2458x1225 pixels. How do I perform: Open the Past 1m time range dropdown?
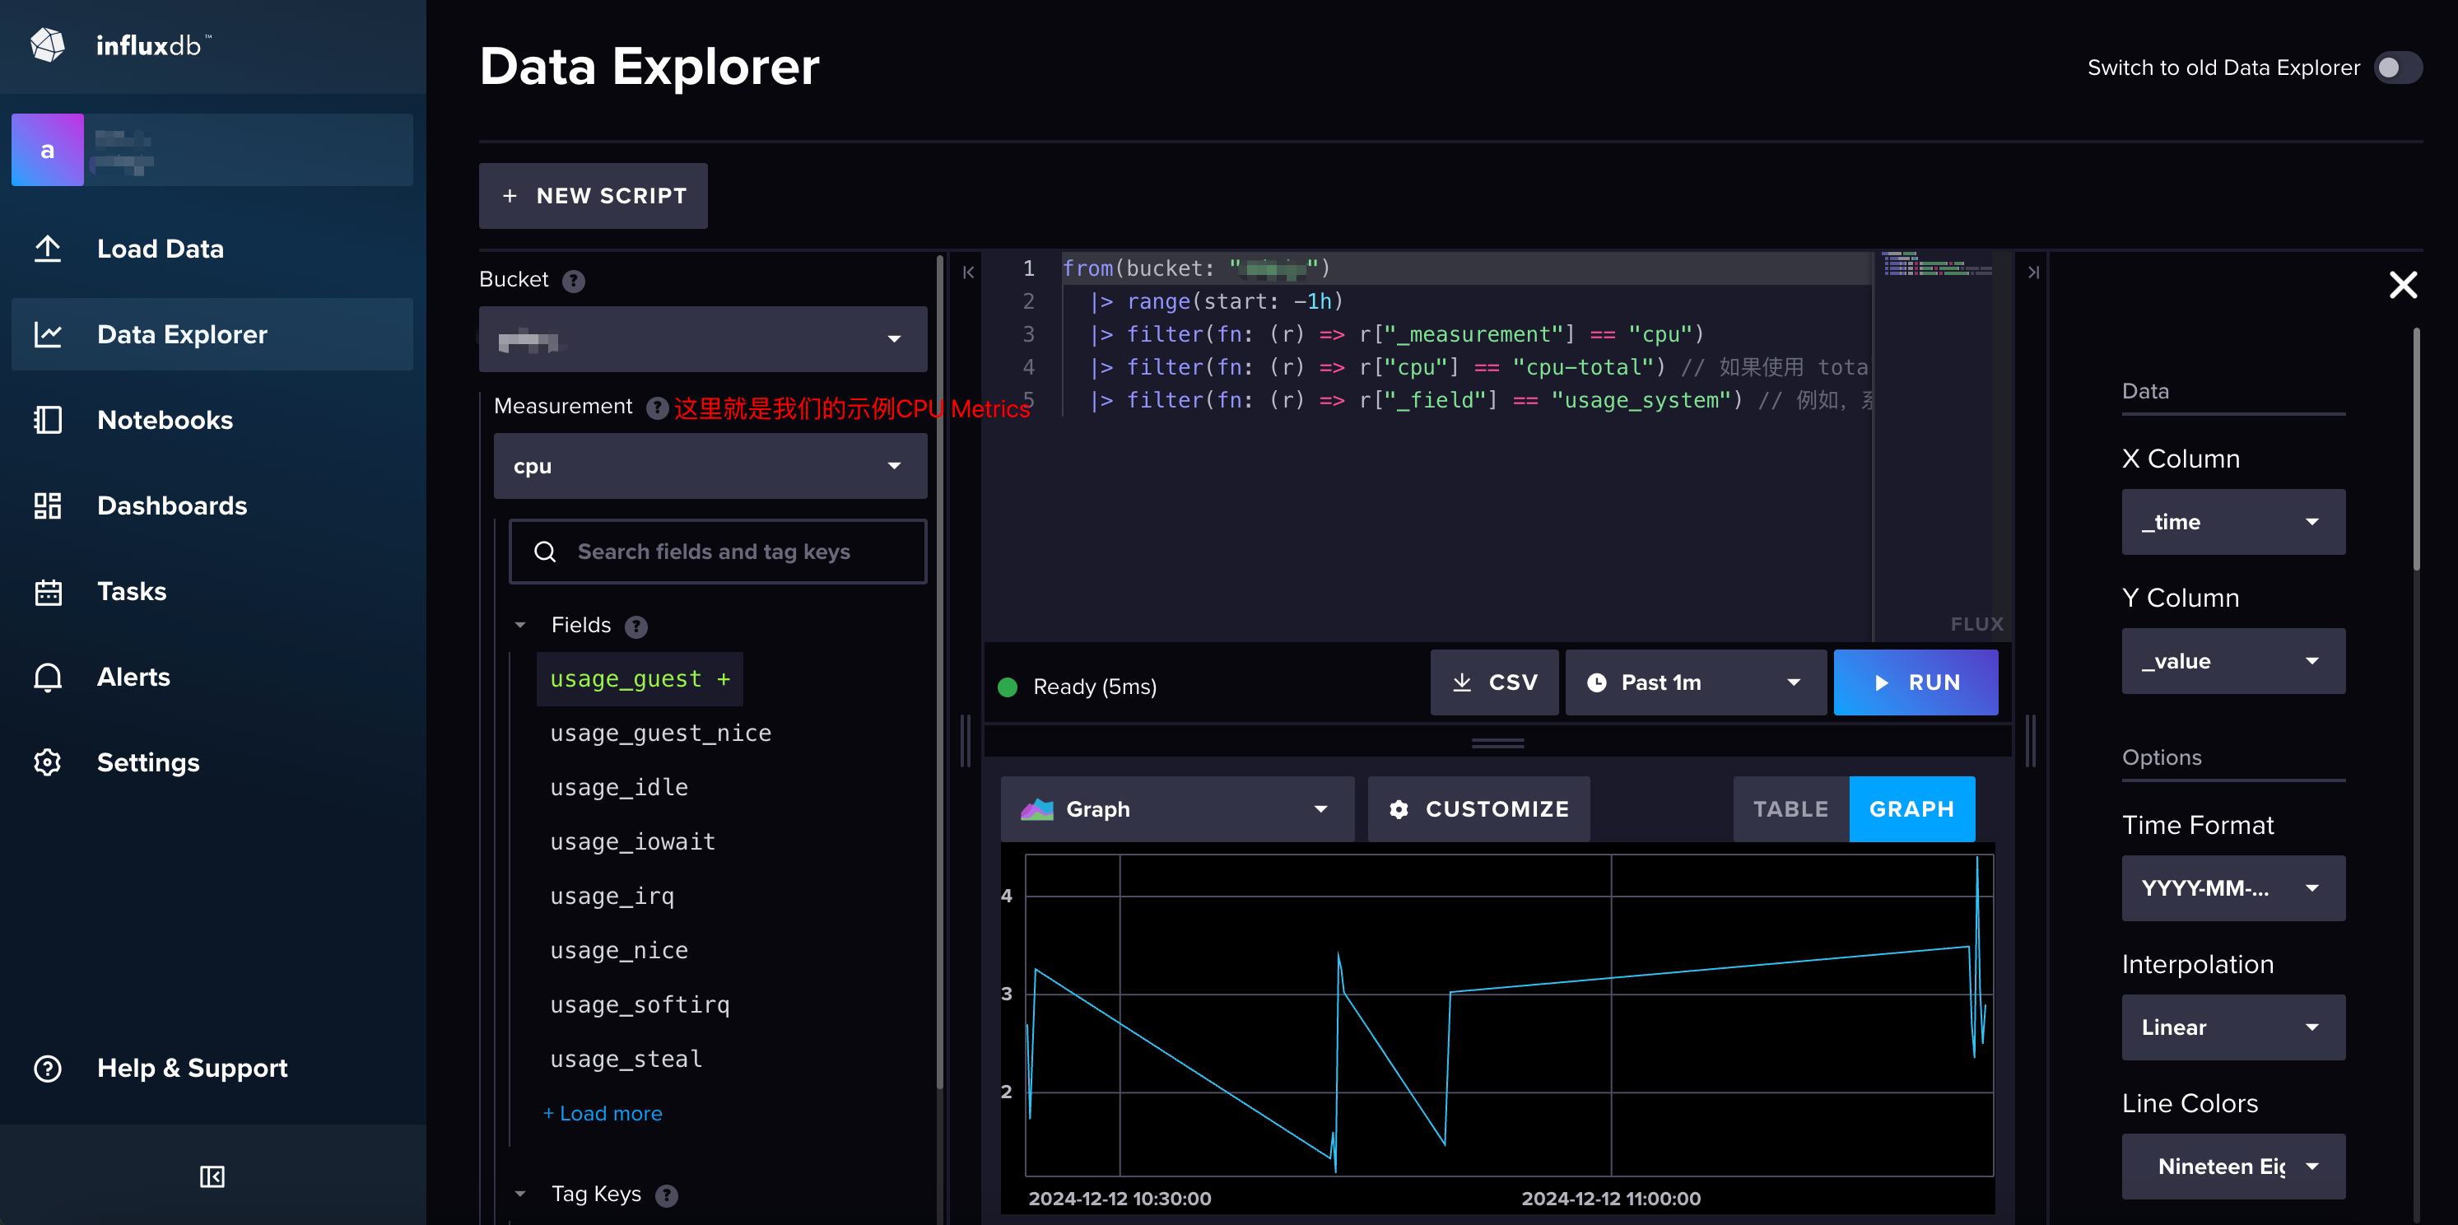pyautogui.click(x=1695, y=683)
